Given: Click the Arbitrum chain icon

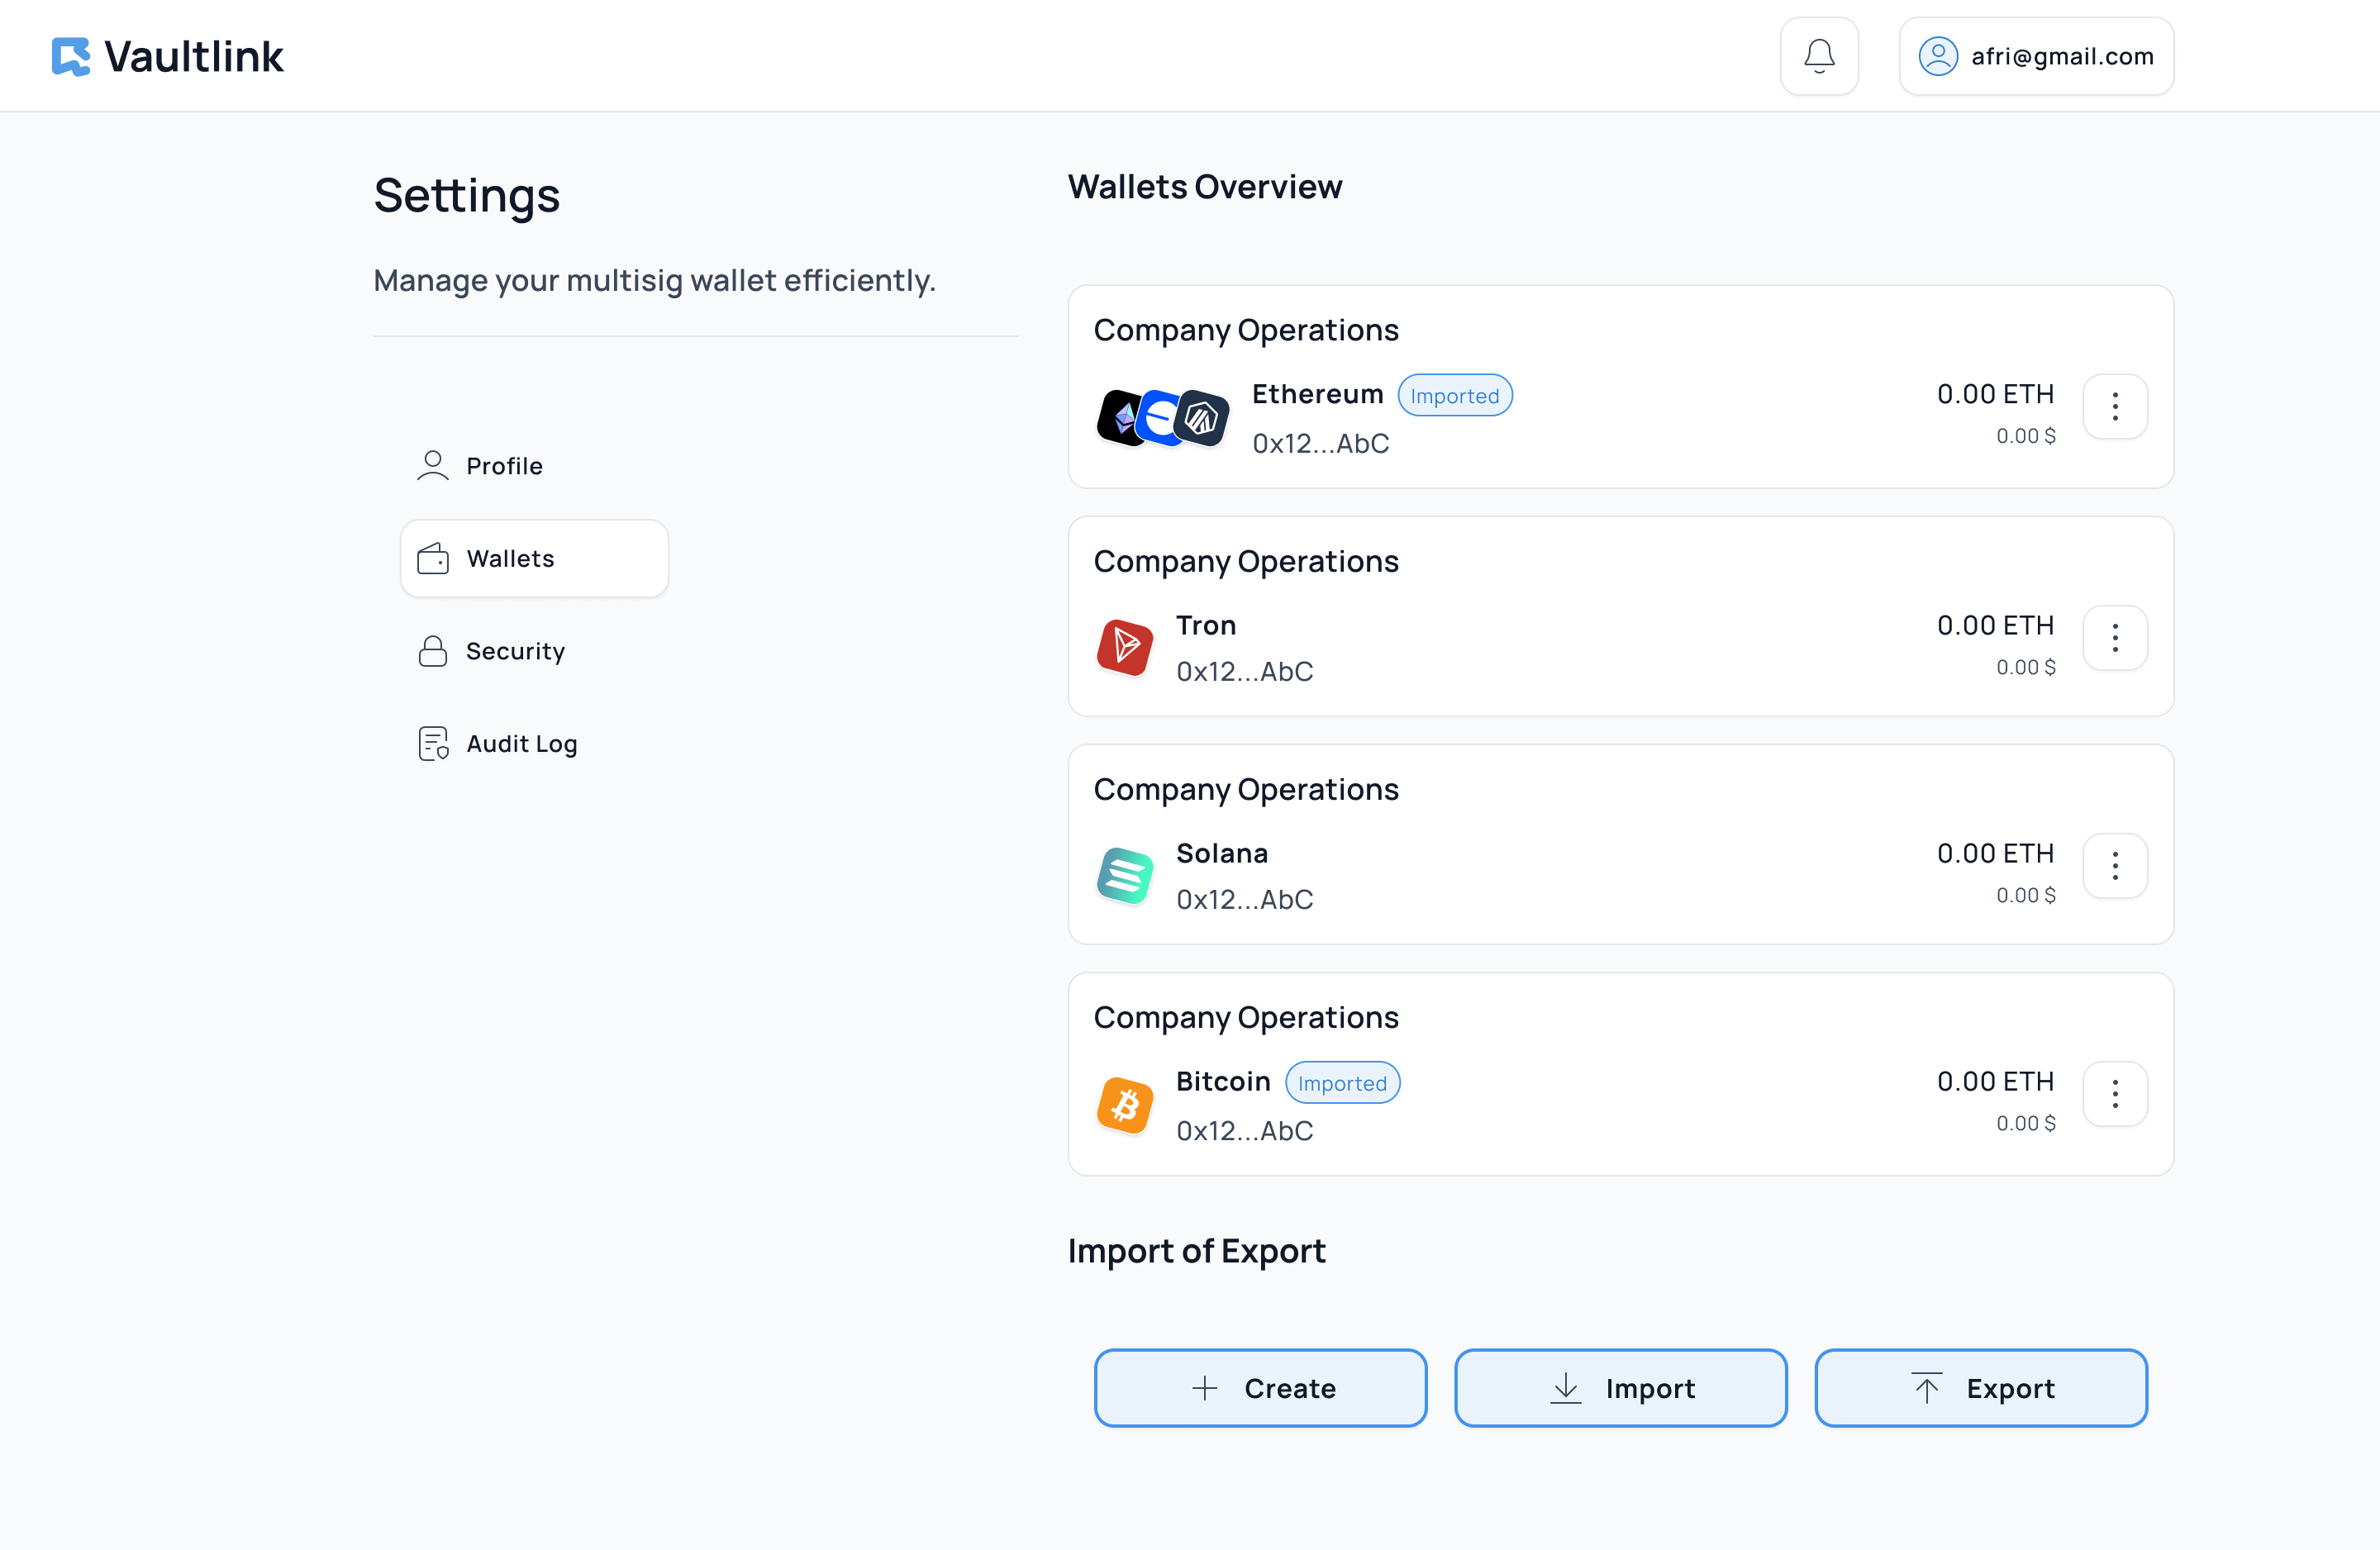Looking at the screenshot, I should click(1202, 418).
